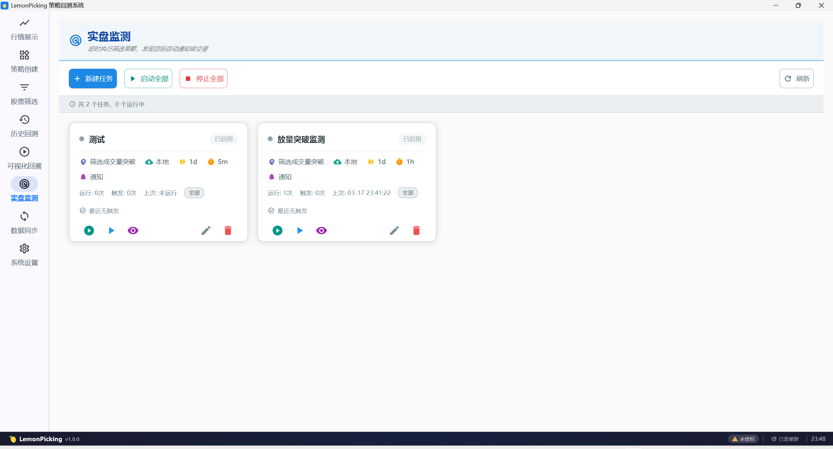Toggle the 已启用 badge on 测试 card
Image resolution: width=833 pixels, height=449 pixels.
pos(224,139)
